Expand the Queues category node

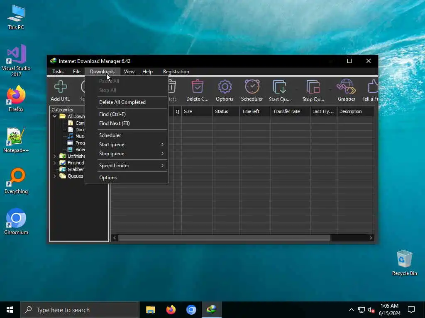(54, 176)
